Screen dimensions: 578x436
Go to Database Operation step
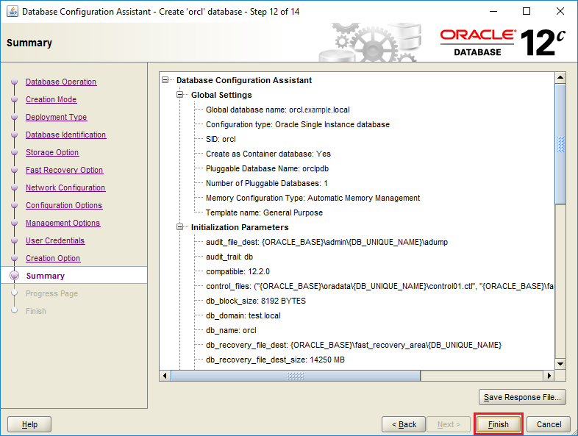coord(61,82)
